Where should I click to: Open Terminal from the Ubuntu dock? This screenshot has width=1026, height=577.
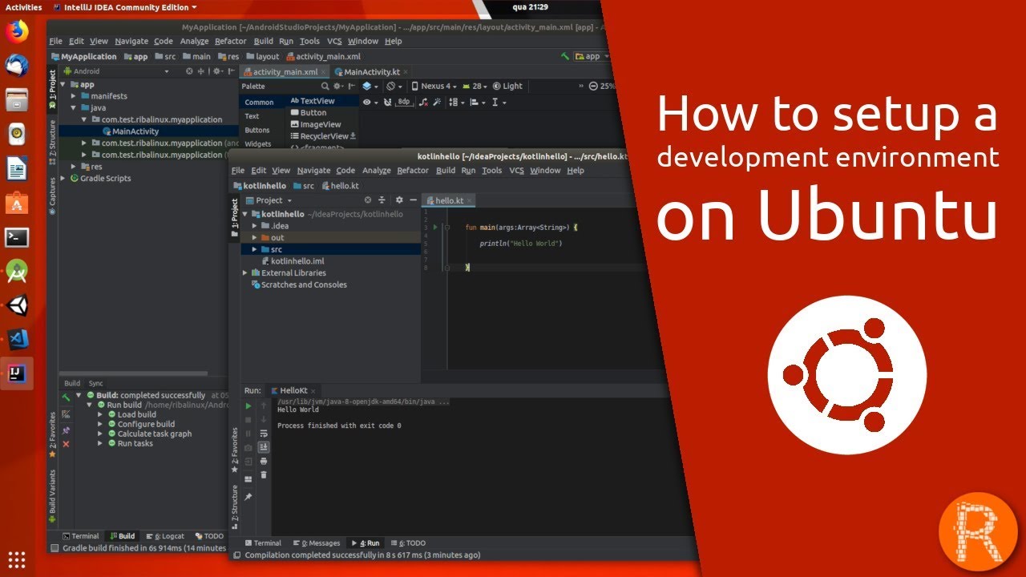click(17, 237)
